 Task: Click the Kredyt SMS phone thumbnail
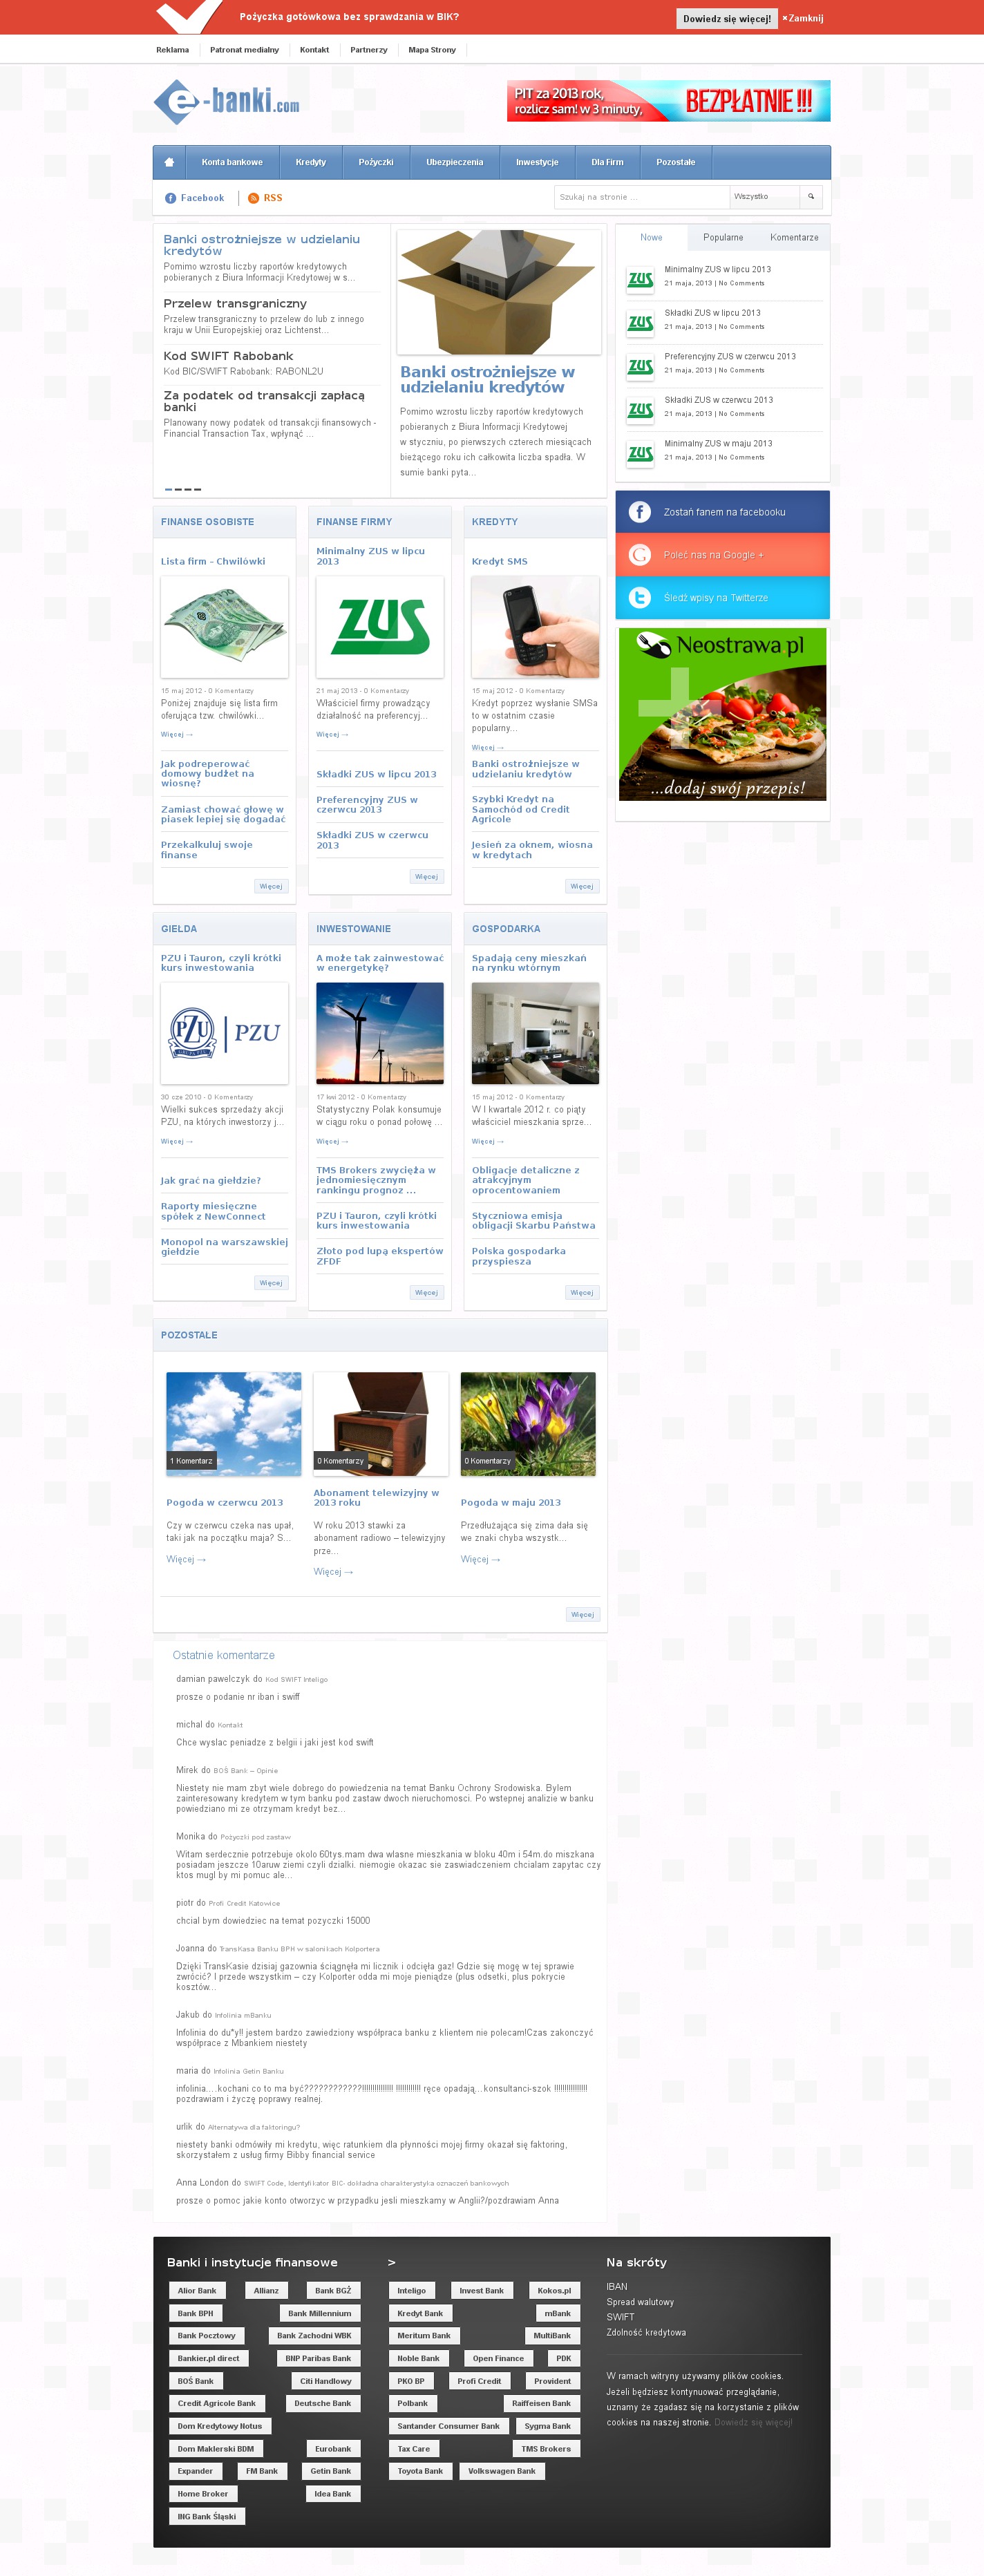point(535,627)
